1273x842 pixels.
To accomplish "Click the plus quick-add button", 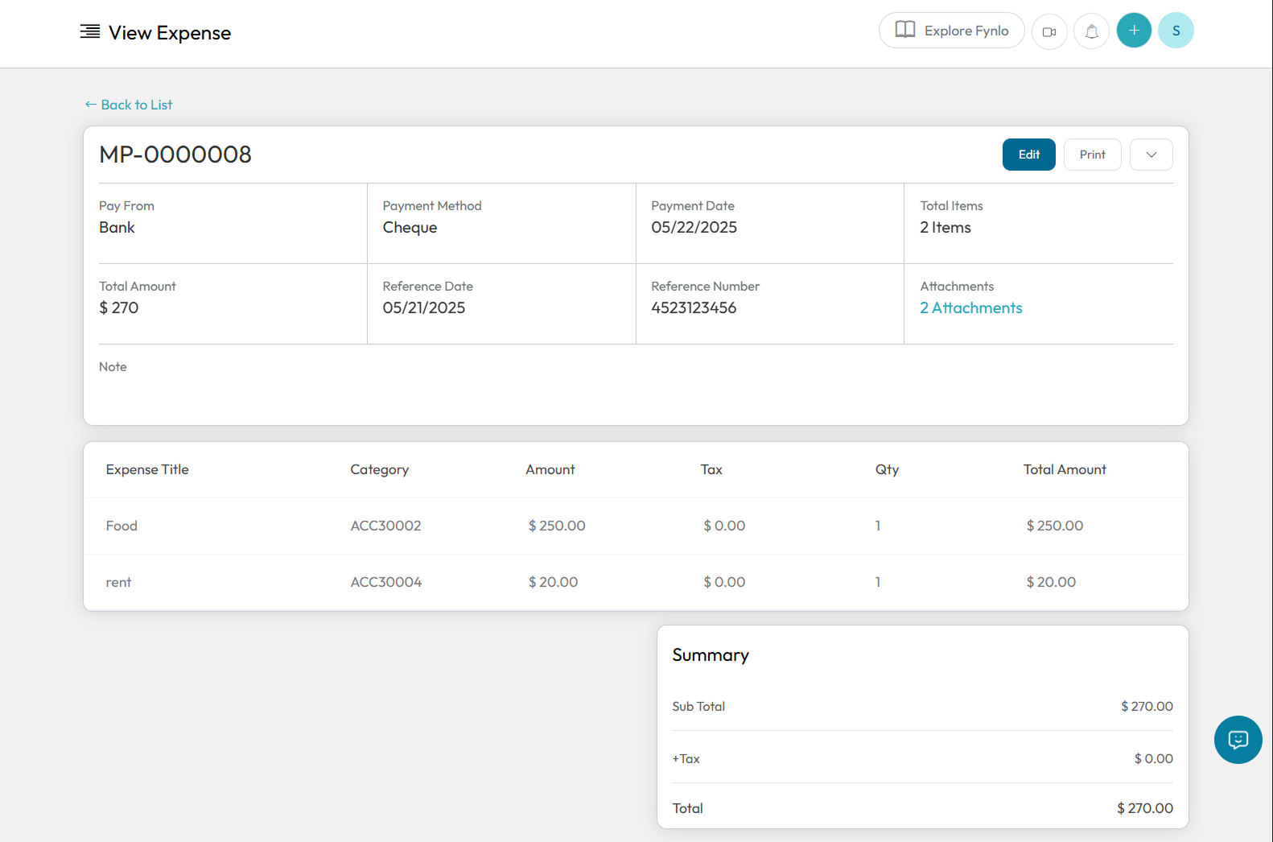I will point(1134,31).
